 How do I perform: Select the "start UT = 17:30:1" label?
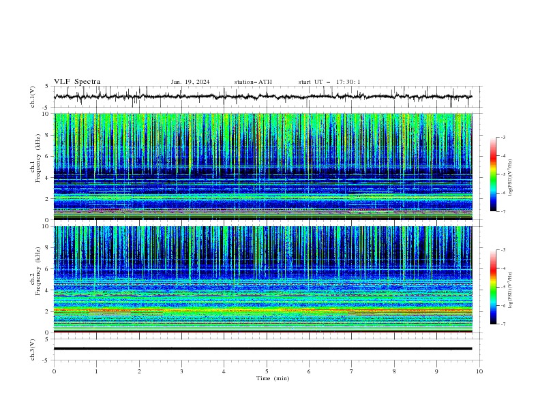click(x=329, y=82)
